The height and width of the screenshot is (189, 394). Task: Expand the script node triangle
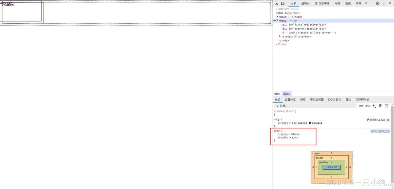pyautogui.click(x=280, y=36)
